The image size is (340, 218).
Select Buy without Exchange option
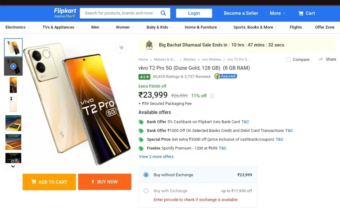click(x=146, y=175)
